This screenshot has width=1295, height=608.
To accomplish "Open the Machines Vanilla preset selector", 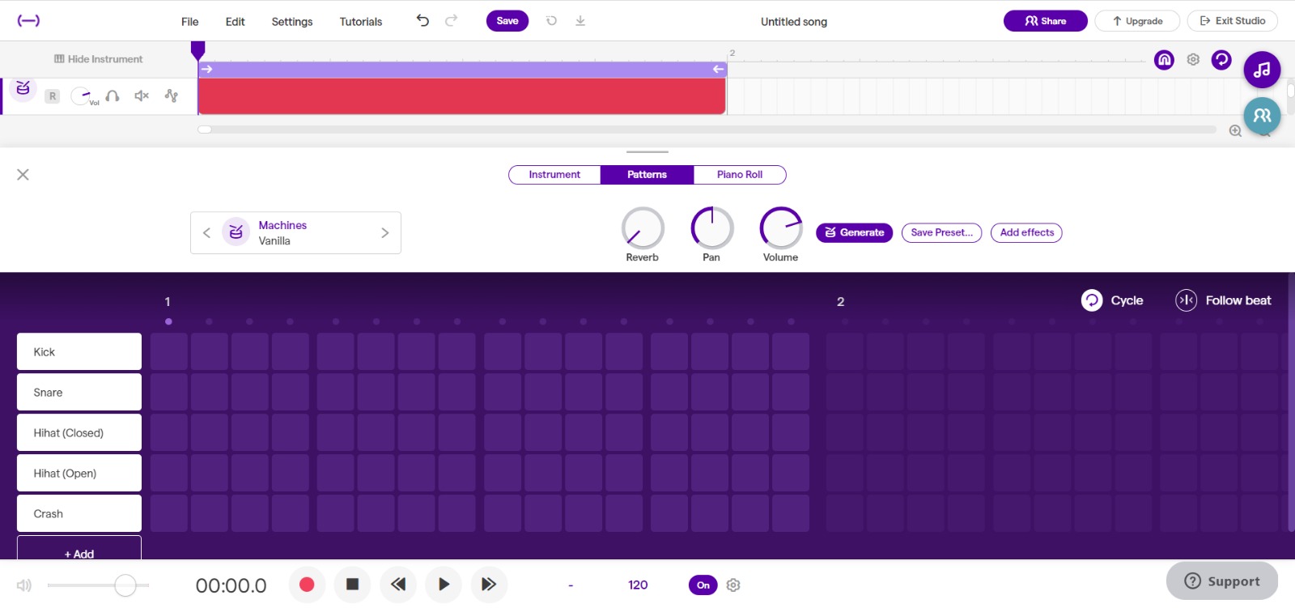I will (295, 233).
